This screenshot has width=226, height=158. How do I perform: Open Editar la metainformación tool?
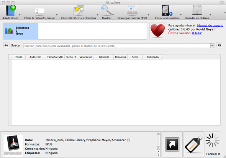39,11
